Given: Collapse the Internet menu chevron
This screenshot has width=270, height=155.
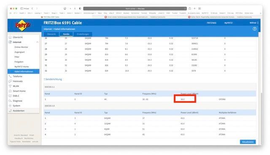Looking at the screenshot, I should coord(37,42).
